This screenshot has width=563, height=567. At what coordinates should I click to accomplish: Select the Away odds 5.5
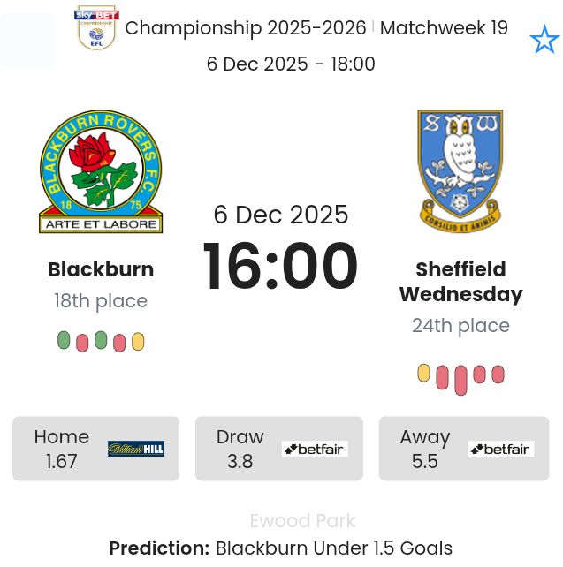tap(425, 461)
